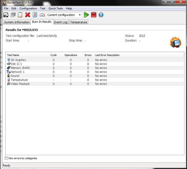
Task: Select the Disk (C:) test name
Action: pyautogui.click(x=16, y=64)
